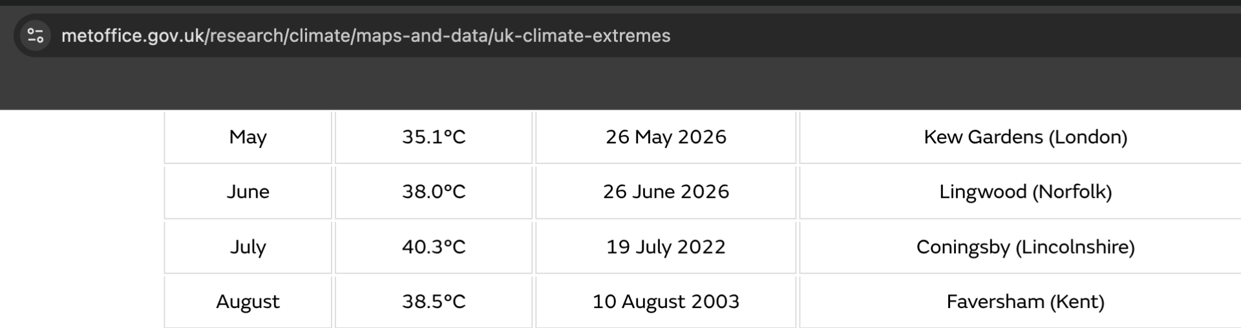The image size is (1241, 328).
Task: Select the 35.1°C temperature cell
Action: point(434,137)
